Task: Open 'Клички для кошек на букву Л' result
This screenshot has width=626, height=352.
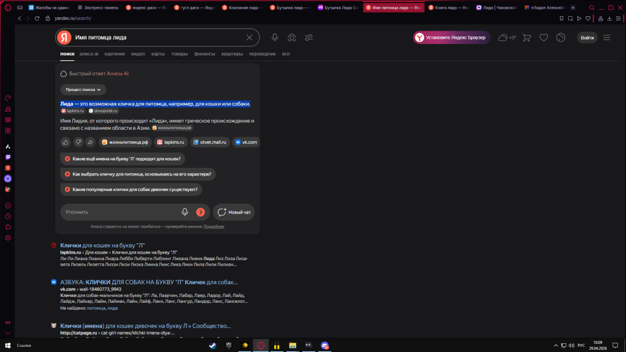Action: point(103,245)
